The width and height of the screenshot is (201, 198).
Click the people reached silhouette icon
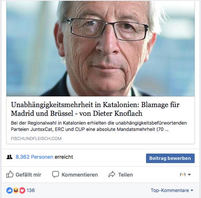[9, 157]
